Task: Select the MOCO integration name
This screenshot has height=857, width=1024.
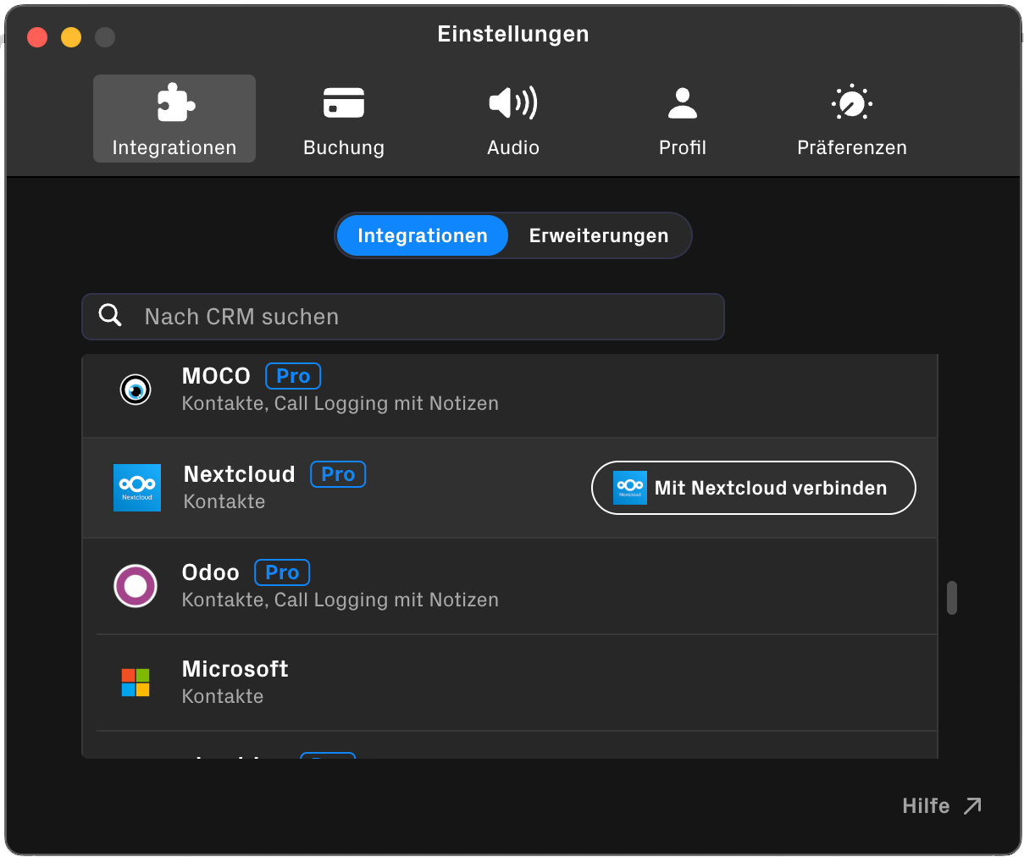Action: [216, 376]
